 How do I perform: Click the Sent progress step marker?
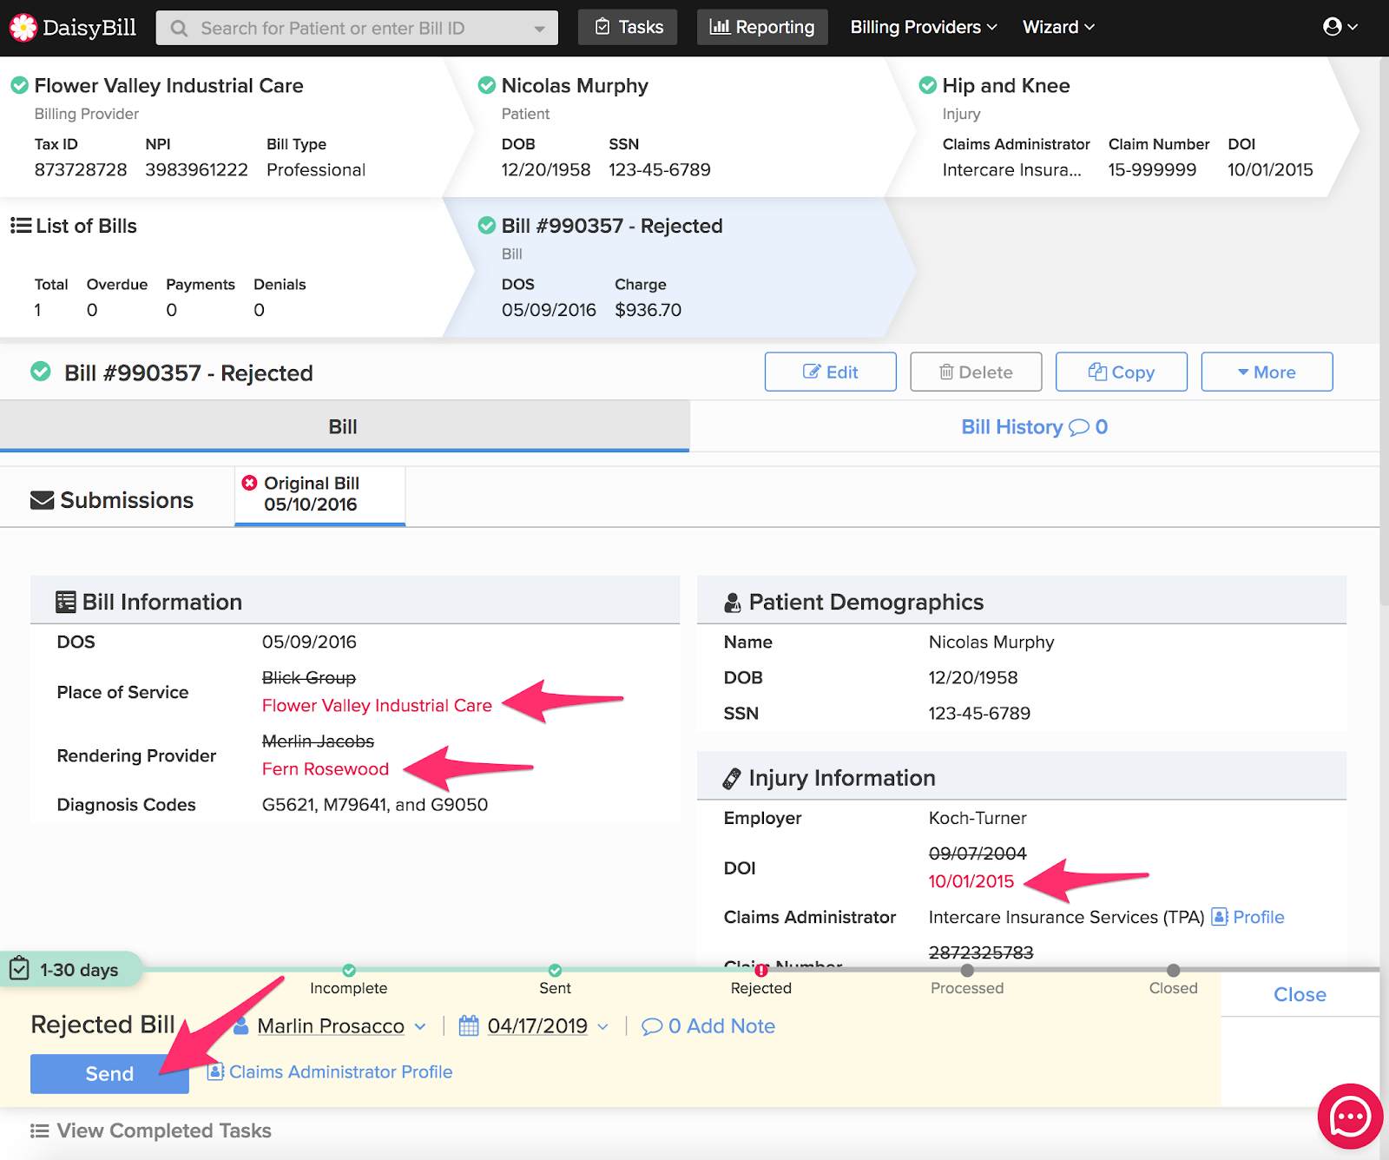(555, 970)
